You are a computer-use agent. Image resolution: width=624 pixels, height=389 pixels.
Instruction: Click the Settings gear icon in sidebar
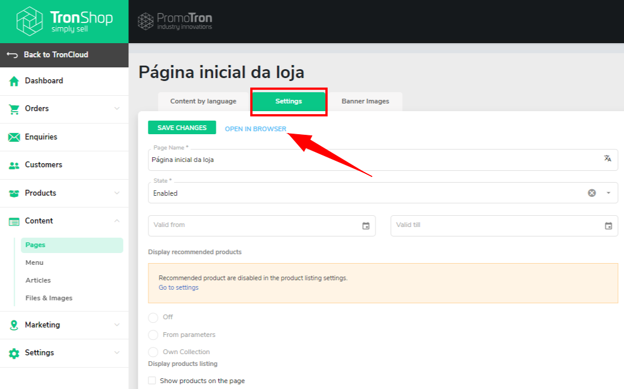[14, 353]
